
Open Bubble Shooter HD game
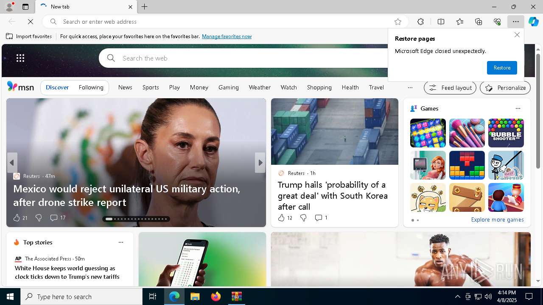506,133
